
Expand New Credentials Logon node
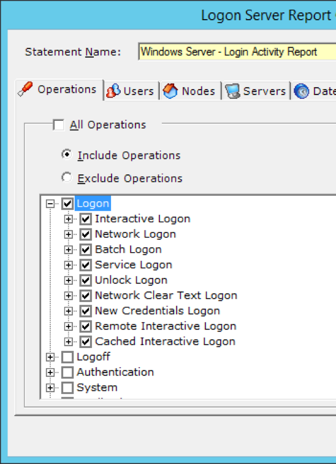pyautogui.click(x=68, y=311)
